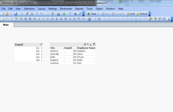This screenshot has height=112, width=173.
Task: Print the table box via print icon
Action: (85, 44)
